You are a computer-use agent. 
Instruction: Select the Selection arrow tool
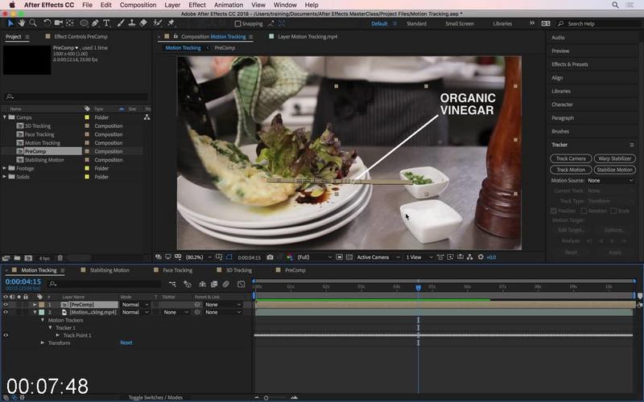click(11, 23)
